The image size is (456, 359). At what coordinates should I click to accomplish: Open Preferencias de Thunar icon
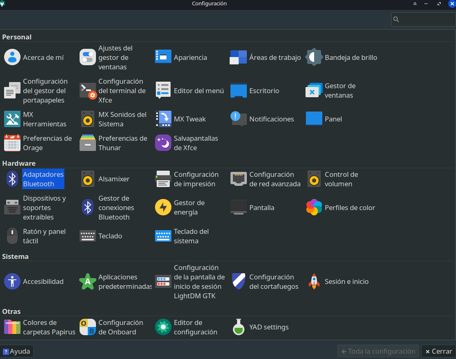point(87,143)
